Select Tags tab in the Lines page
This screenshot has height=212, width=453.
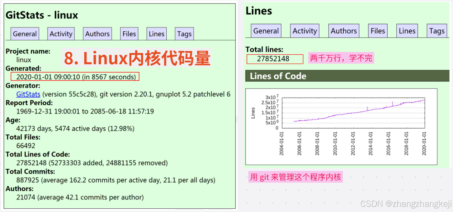pyautogui.click(x=437, y=31)
